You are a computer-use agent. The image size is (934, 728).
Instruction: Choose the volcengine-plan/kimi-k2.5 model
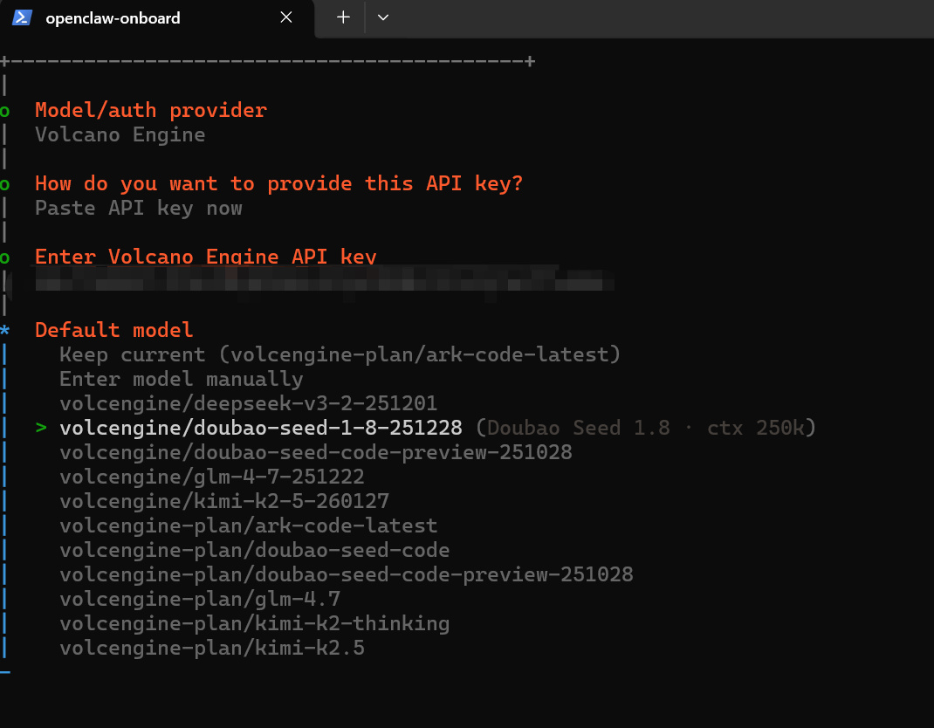211,648
